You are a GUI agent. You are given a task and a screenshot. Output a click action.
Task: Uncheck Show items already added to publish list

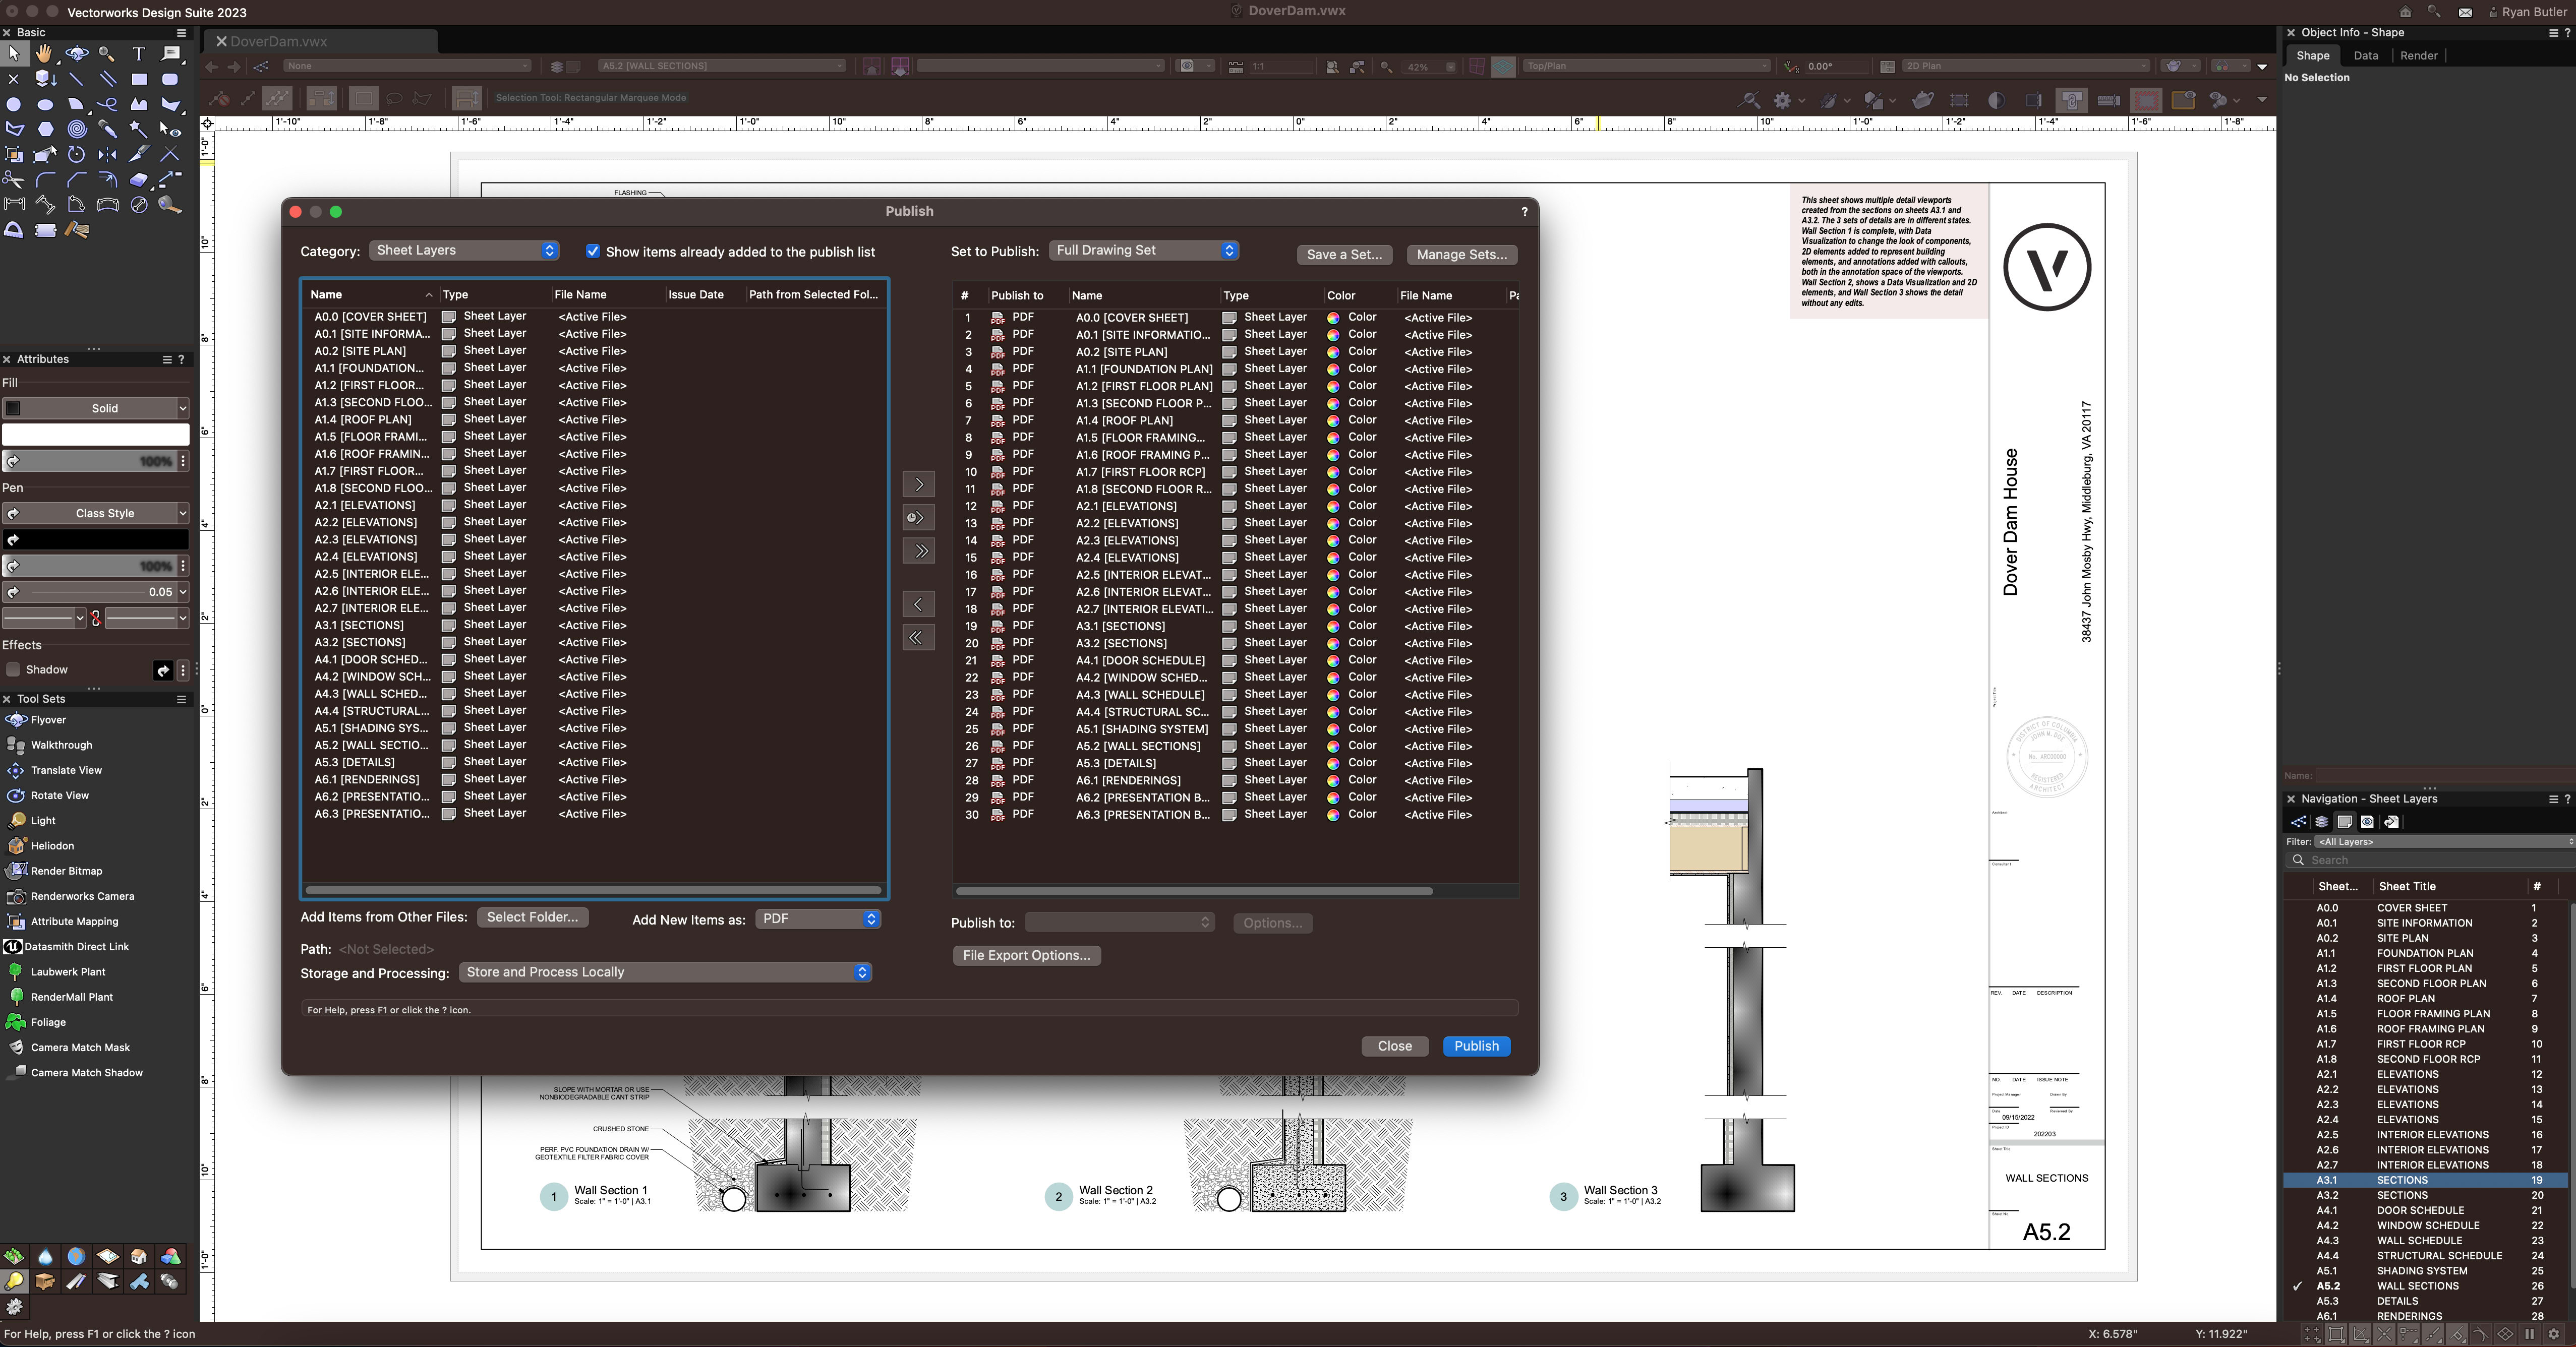pos(593,251)
